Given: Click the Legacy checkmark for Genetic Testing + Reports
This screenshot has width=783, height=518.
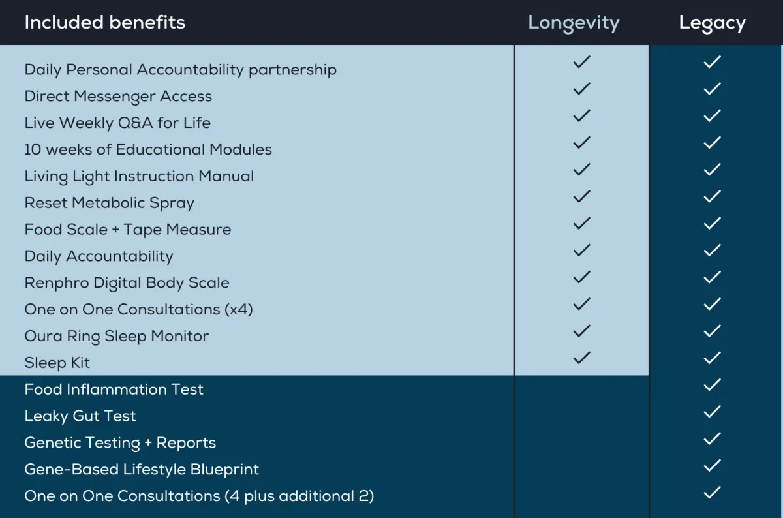Looking at the screenshot, I should 712,438.
